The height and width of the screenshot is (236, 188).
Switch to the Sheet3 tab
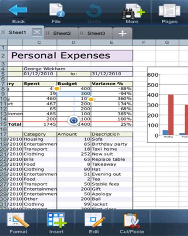click(x=96, y=33)
